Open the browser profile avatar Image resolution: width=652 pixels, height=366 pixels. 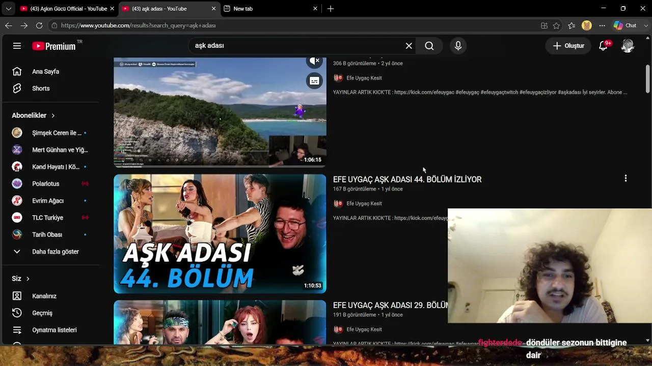587,25
